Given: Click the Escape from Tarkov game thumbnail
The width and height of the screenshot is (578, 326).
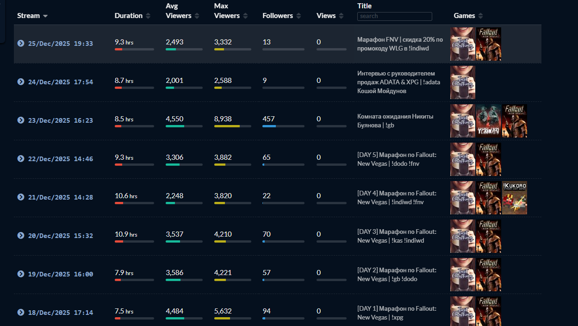Looking at the screenshot, I should coord(488,121).
